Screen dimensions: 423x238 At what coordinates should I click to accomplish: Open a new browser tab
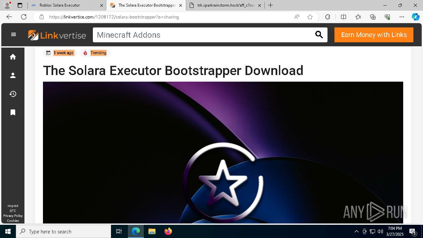point(271,5)
